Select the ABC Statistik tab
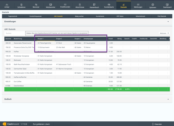The width and height of the screenshot is (174, 126). [x=58, y=16]
